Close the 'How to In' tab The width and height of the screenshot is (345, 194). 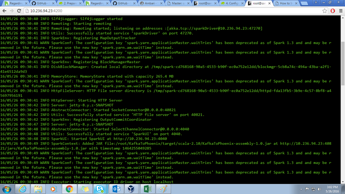296,3
